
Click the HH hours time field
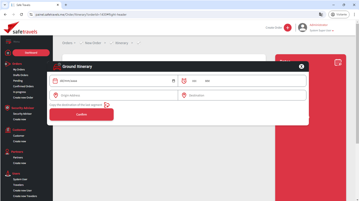click(194, 81)
